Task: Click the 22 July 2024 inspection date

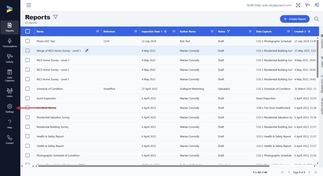Action: click(x=149, y=41)
